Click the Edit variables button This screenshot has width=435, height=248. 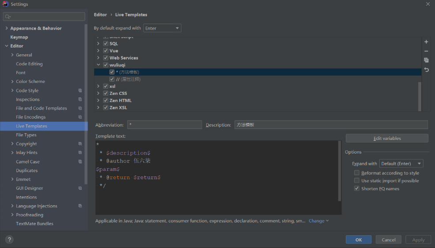coord(387,138)
